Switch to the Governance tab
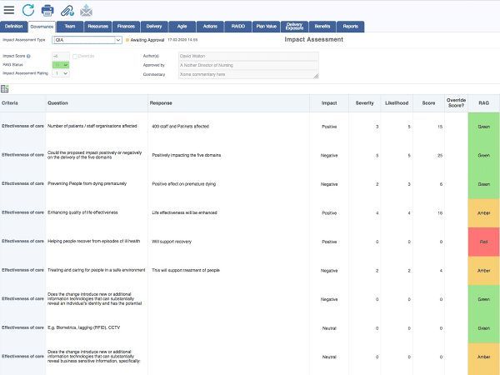The image size is (500, 375). tap(42, 27)
